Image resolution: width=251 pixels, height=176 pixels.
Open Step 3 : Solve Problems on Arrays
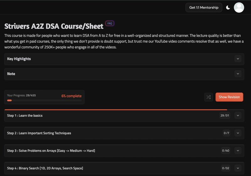coord(51,151)
